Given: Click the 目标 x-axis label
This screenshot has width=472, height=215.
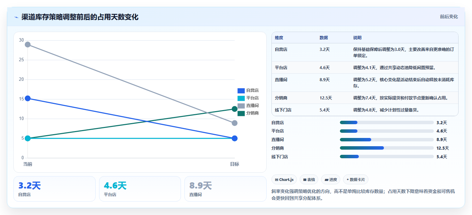Looking at the screenshot, I should pyautogui.click(x=235, y=164).
